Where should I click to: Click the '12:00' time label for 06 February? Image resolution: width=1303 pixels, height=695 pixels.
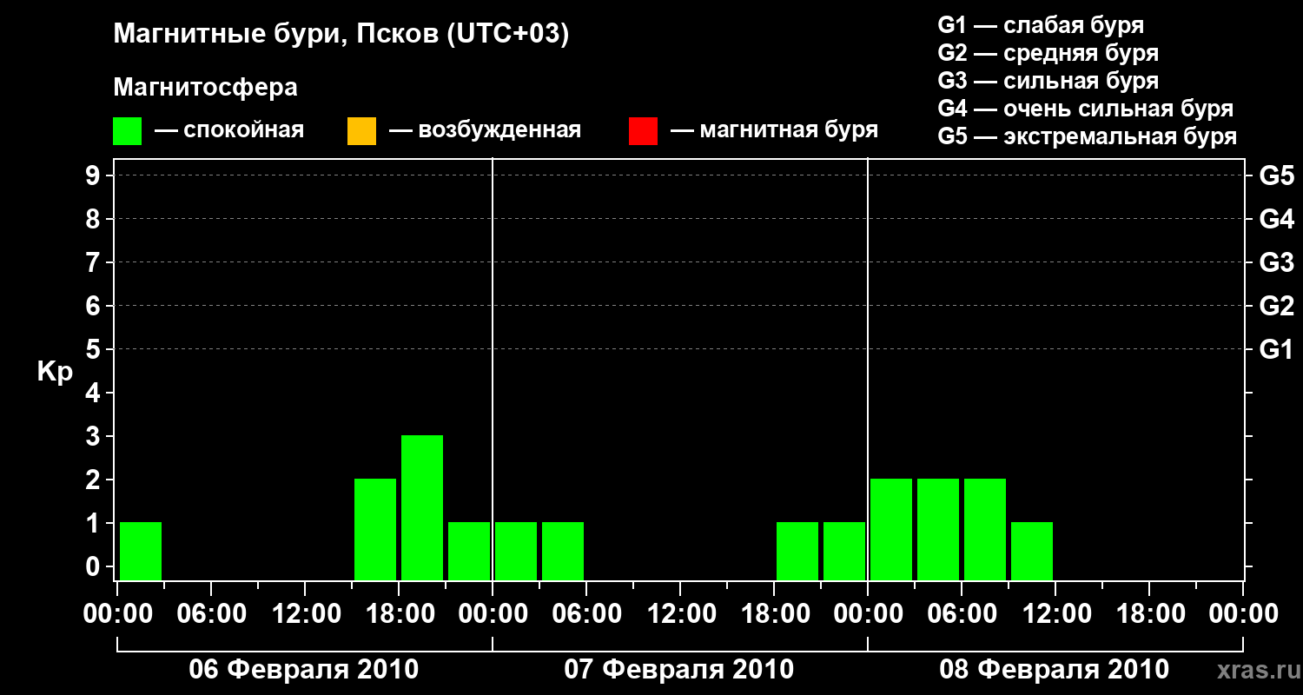pyautogui.click(x=305, y=614)
